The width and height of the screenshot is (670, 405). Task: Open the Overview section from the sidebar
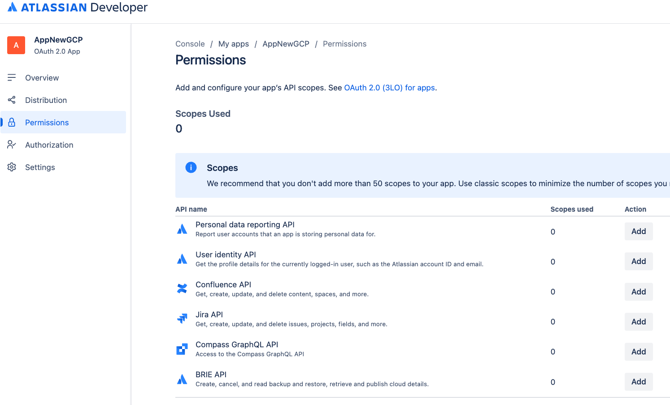click(x=42, y=77)
